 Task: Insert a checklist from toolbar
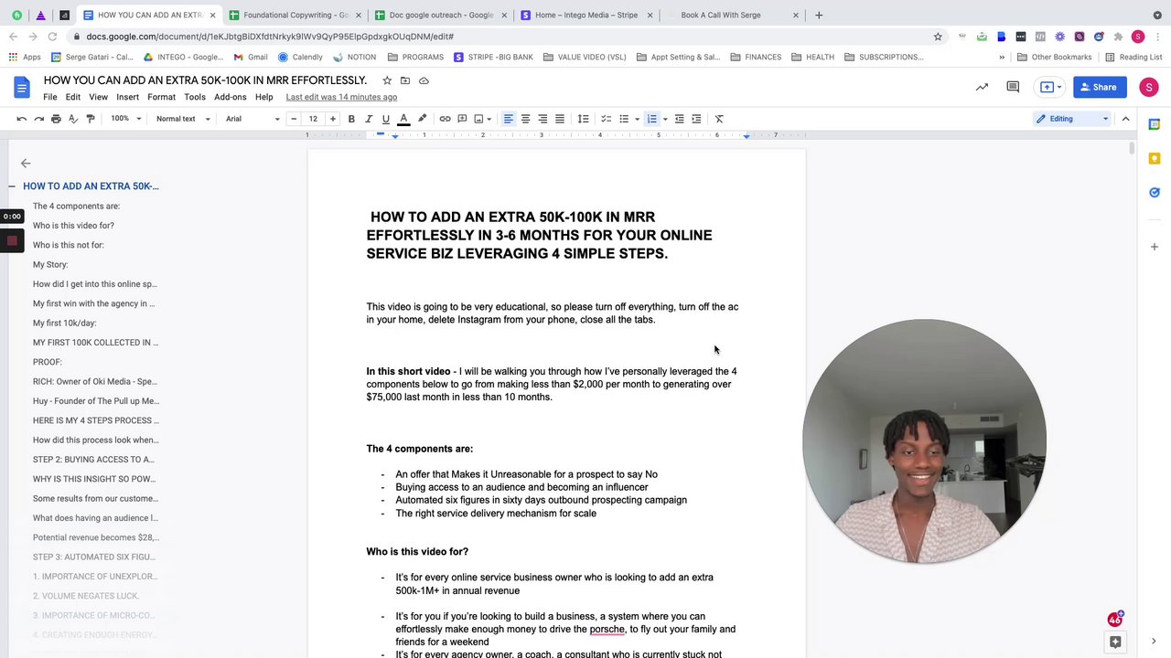[x=606, y=119]
